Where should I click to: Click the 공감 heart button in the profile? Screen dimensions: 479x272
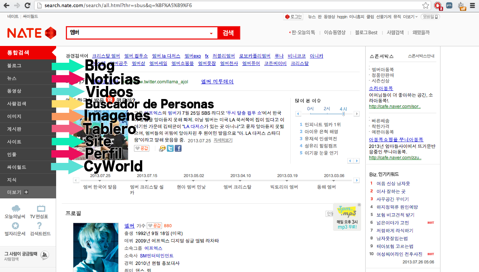[x=155, y=226]
